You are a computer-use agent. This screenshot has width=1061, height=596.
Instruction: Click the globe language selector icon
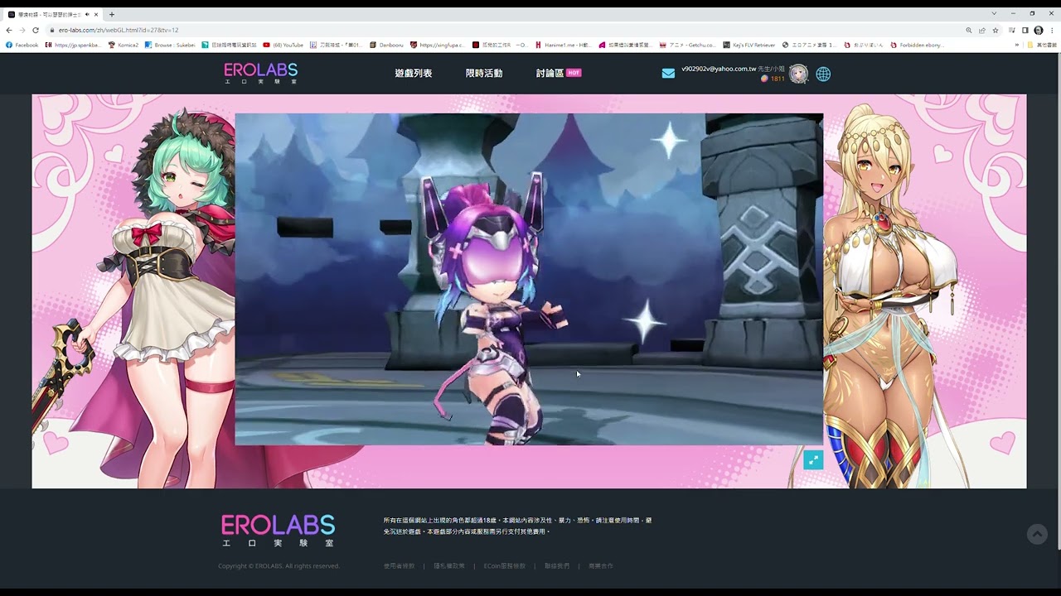(x=823, y=74)
